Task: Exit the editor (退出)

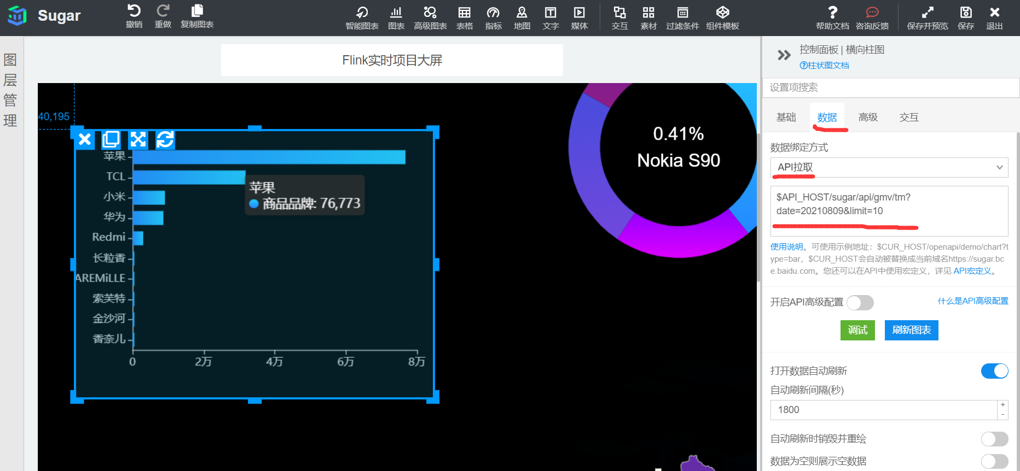Action: (994, 18)
